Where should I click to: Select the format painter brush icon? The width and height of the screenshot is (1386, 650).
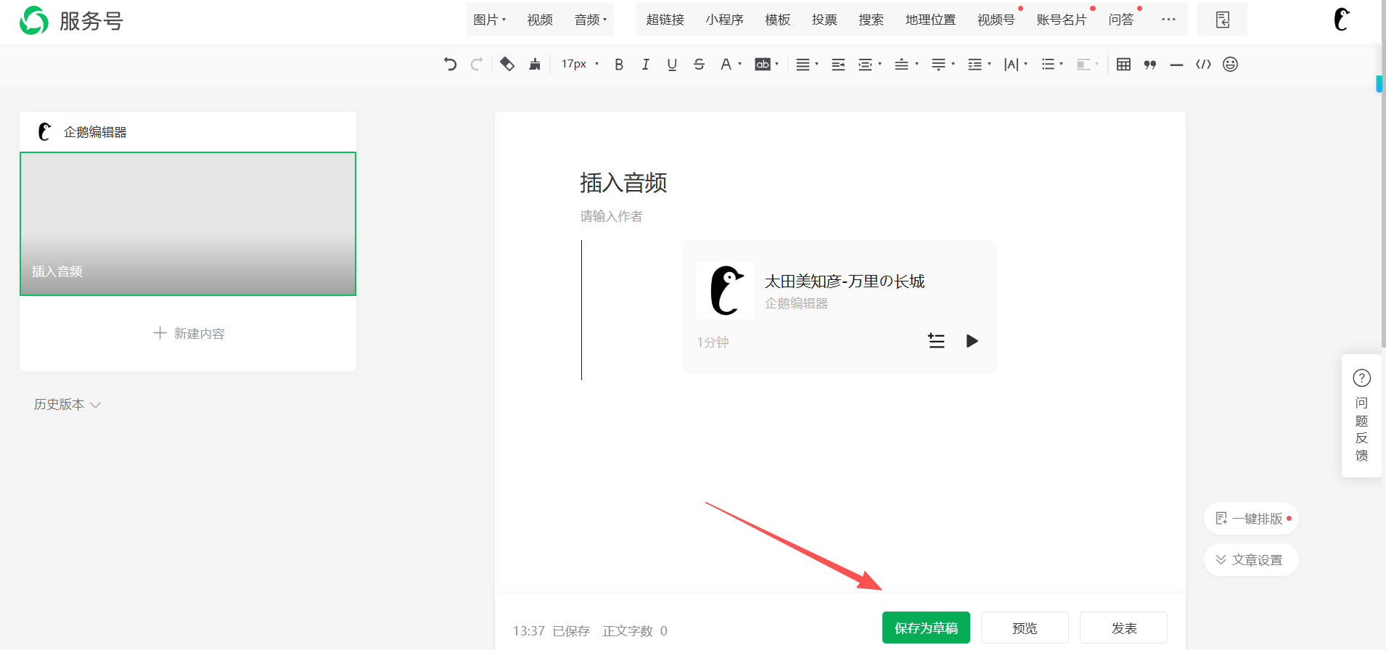tap(535, 65)
